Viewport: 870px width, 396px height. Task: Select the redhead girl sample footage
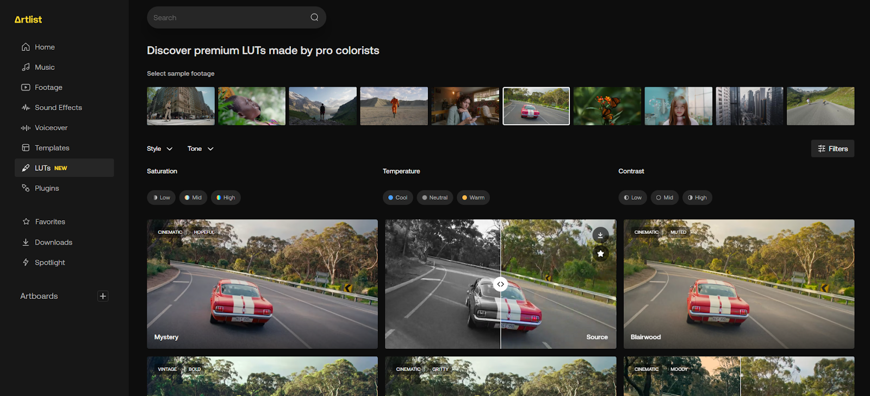pyautogui.click(x=679, y=106)
